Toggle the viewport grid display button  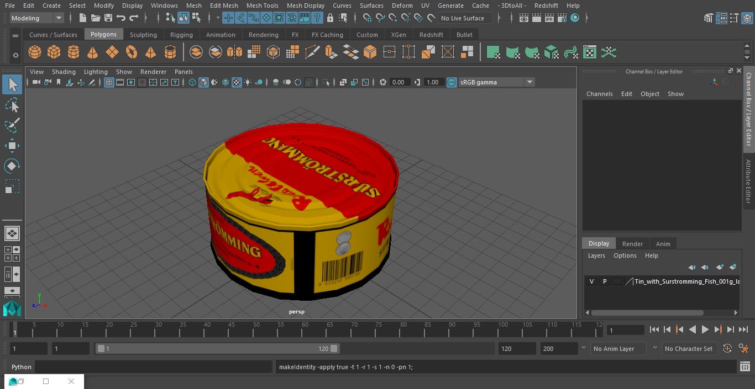click(109, 82)
